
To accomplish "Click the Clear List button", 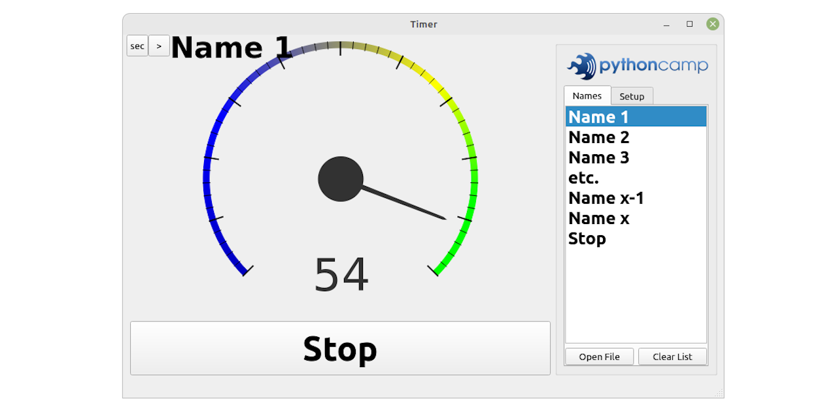I will [x=672, y=357].
